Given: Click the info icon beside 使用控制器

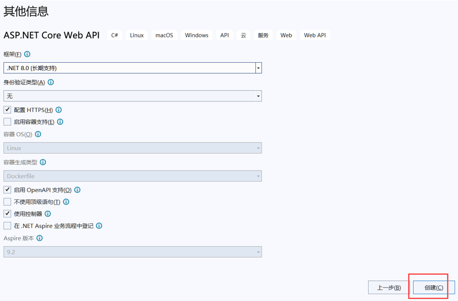Looking at the screenshot, I should pos(48,214).
